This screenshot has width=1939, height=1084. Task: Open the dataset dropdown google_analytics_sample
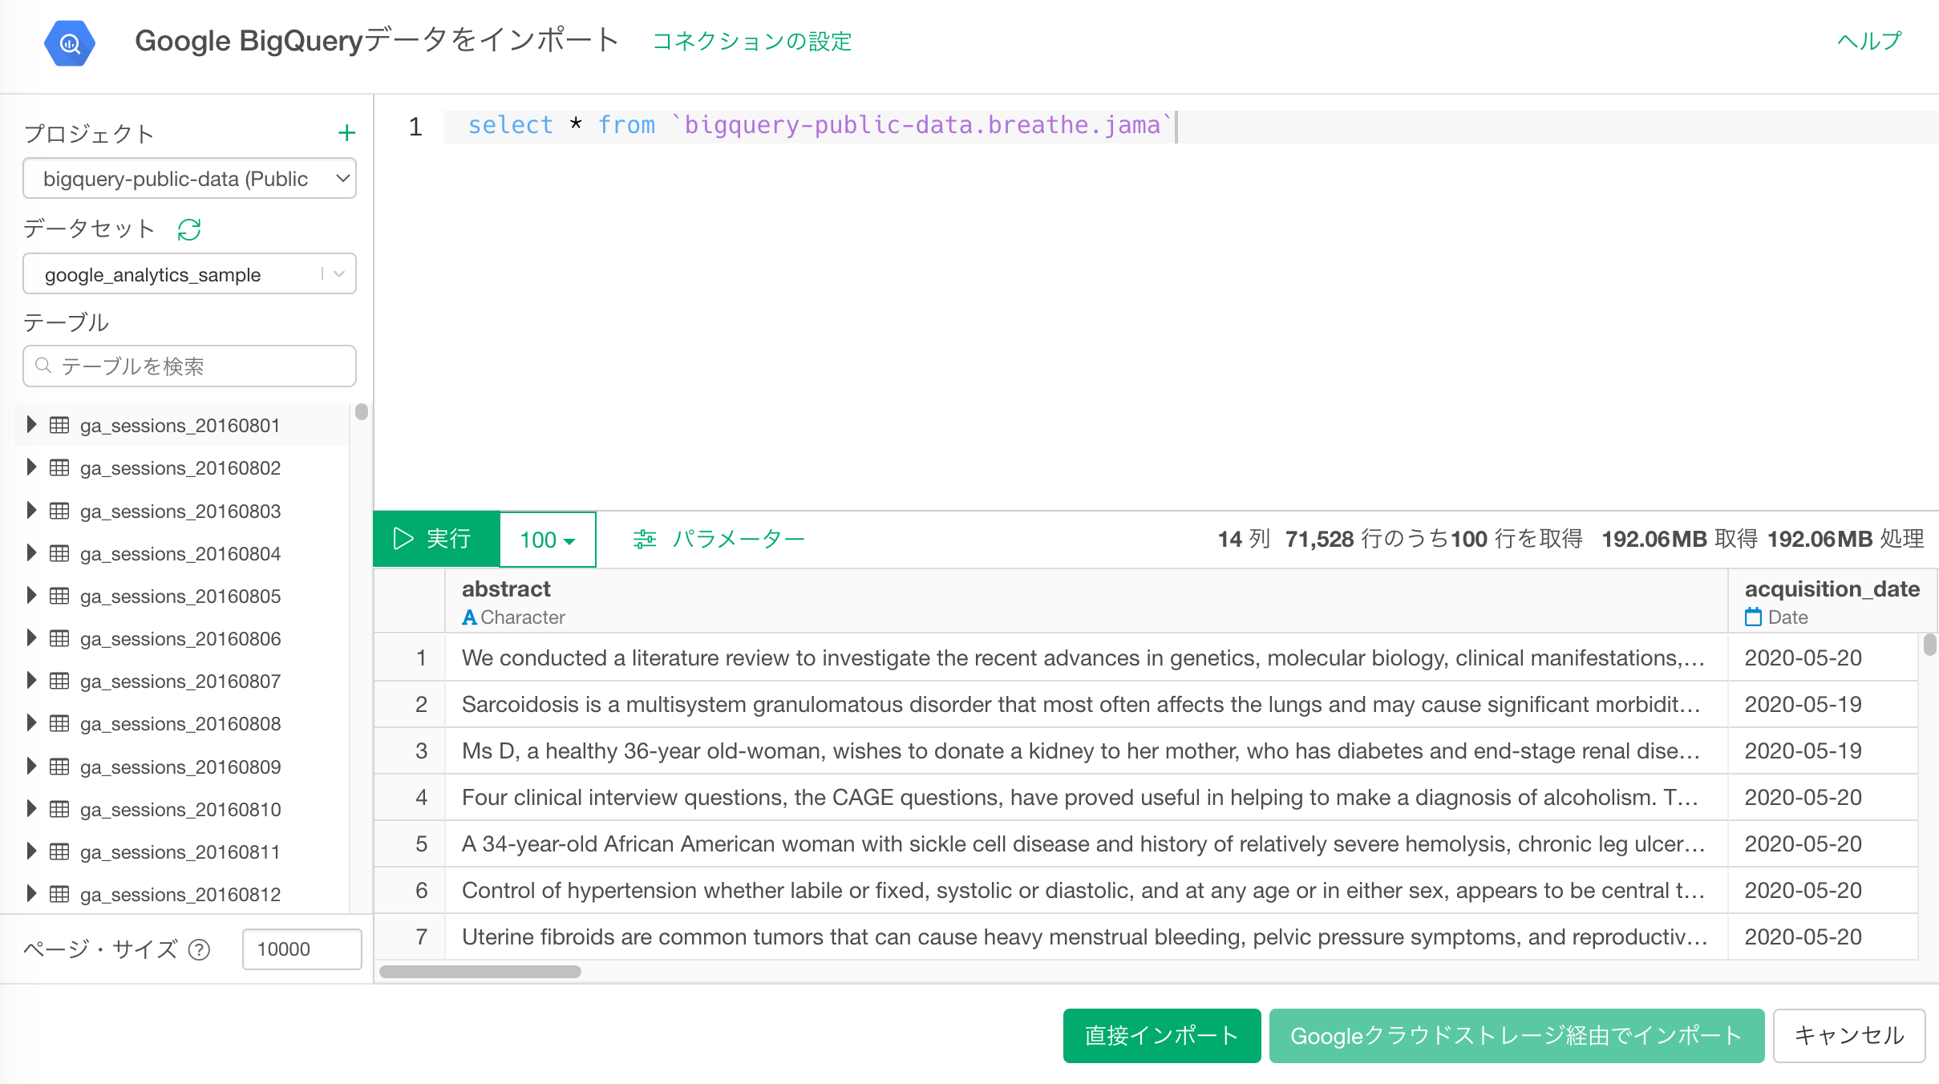[189, 274]
